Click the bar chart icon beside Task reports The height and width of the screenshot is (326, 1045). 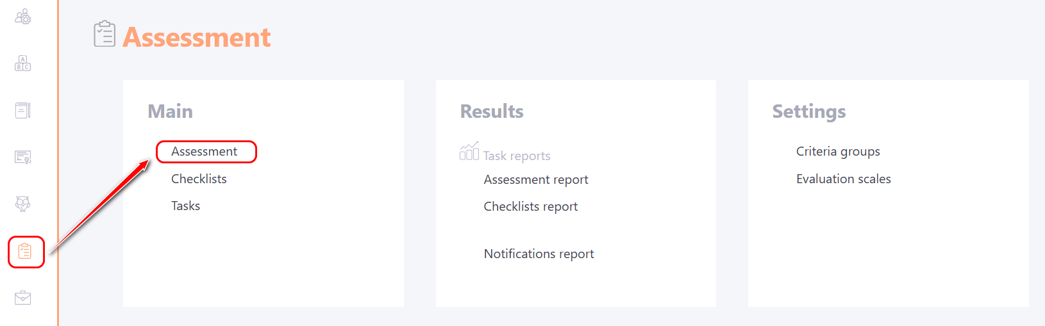pyautogui.click(x=469, y=151)
